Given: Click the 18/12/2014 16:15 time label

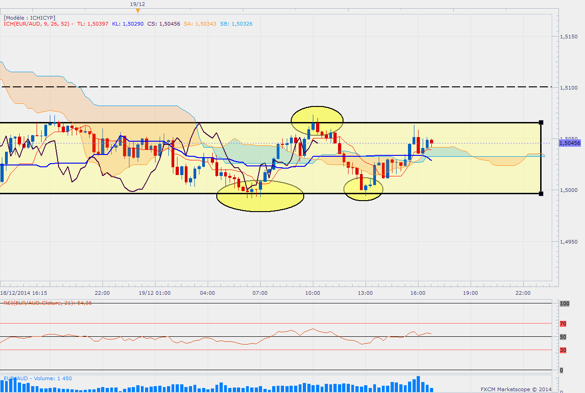Looking at the screenshot, I should click(x=23, y=292).
